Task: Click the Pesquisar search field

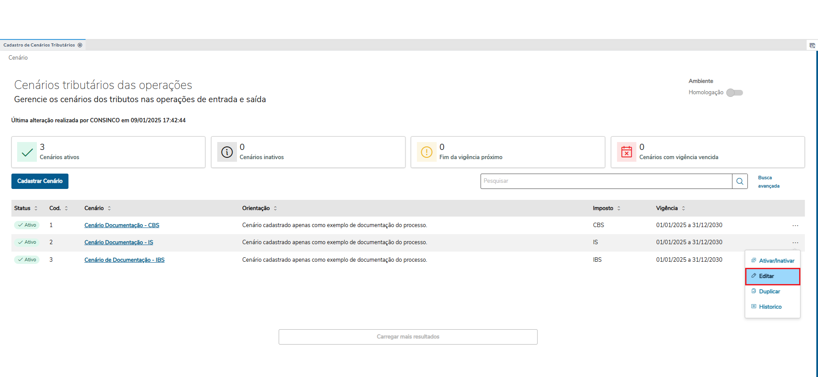Action: coord(606,181)
